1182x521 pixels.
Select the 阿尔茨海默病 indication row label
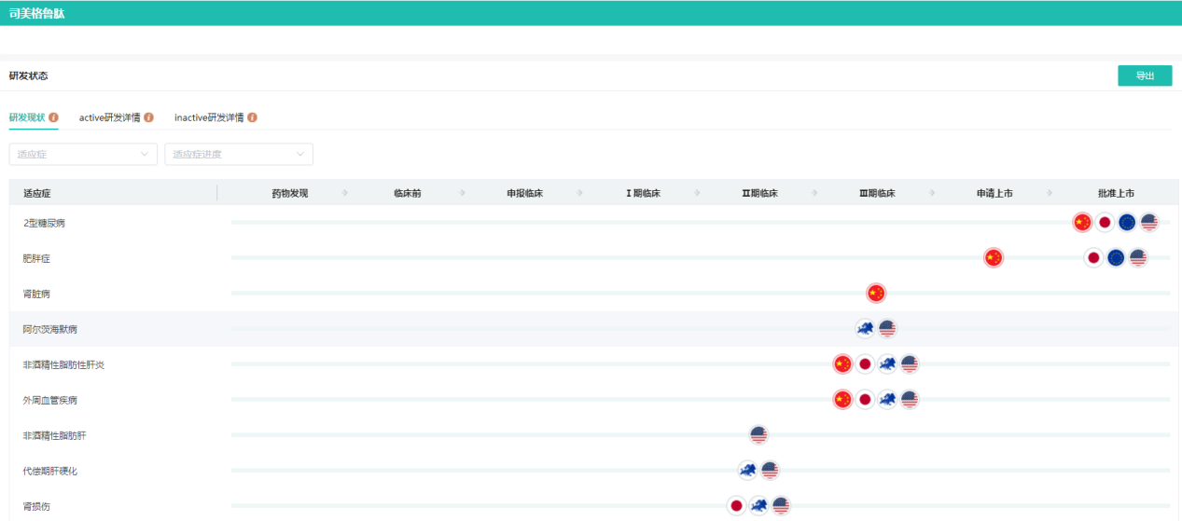point(50,329)
